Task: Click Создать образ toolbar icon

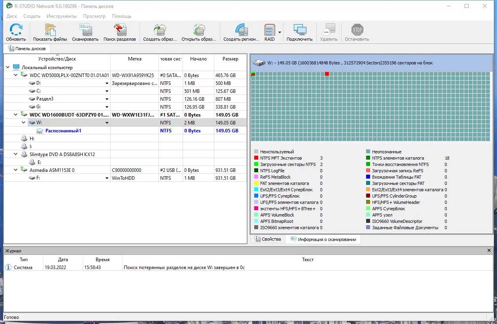Action: coord(160,30)
